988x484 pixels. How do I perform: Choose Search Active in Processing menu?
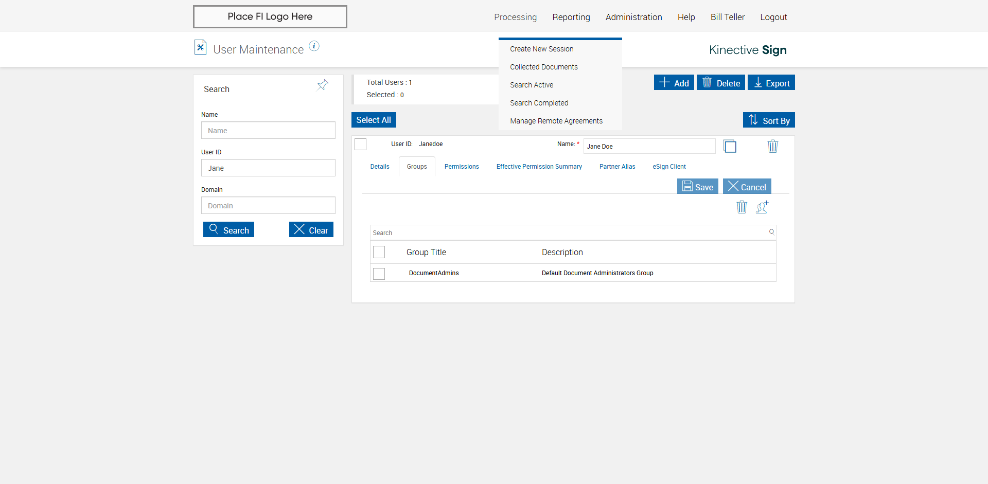click(x=532, y=85)
